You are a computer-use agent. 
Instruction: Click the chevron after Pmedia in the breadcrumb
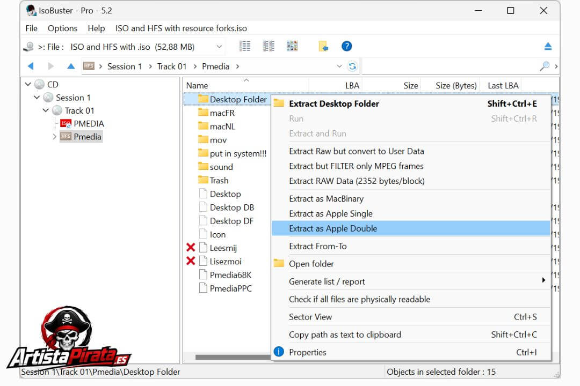coord(237,66)
